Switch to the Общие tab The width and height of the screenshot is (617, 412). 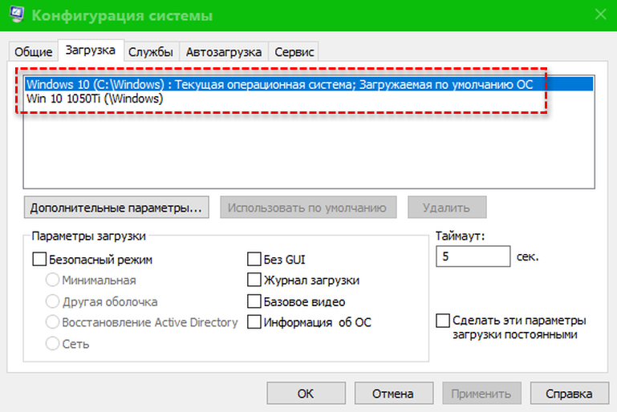point(33,52)
